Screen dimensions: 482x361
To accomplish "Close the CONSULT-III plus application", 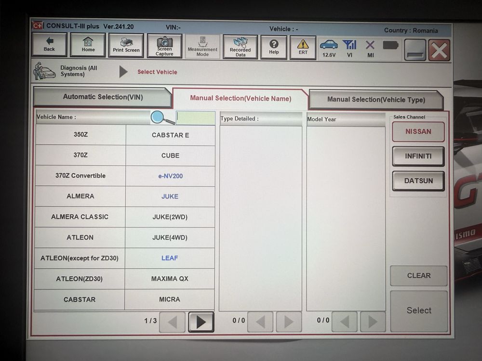I will coord(439,50).
